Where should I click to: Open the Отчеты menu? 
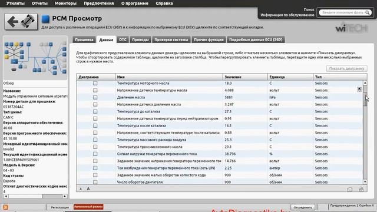pos(39,4)
